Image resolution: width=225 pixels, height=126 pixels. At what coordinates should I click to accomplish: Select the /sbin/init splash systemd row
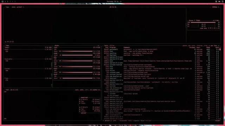click(162, 94)
